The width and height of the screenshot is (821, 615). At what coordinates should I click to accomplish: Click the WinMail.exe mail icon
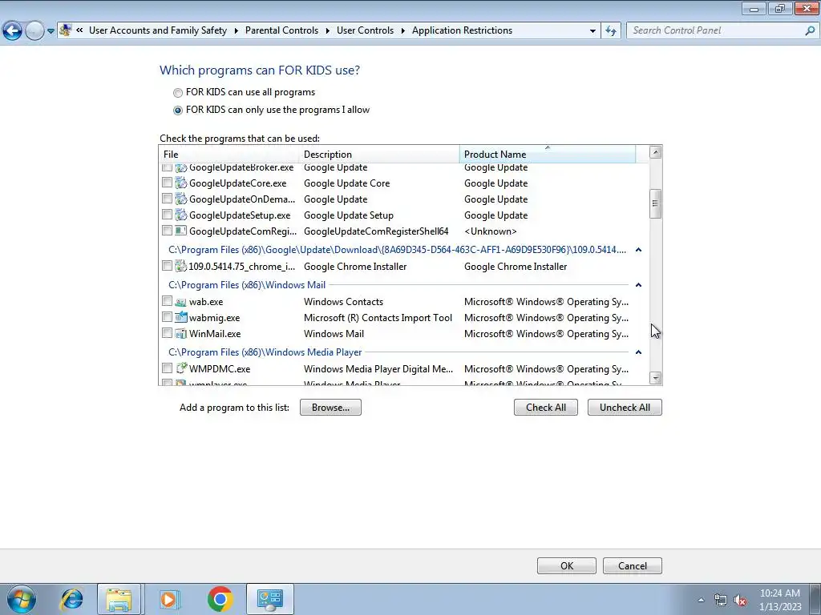[181, 334]
